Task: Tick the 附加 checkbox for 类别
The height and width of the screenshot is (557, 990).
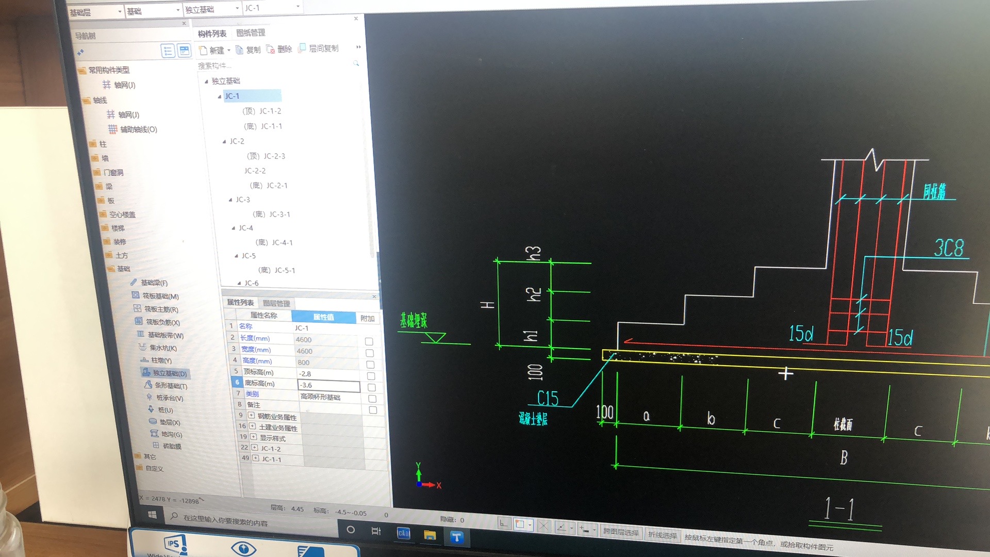Action: (x=372, y=399)
